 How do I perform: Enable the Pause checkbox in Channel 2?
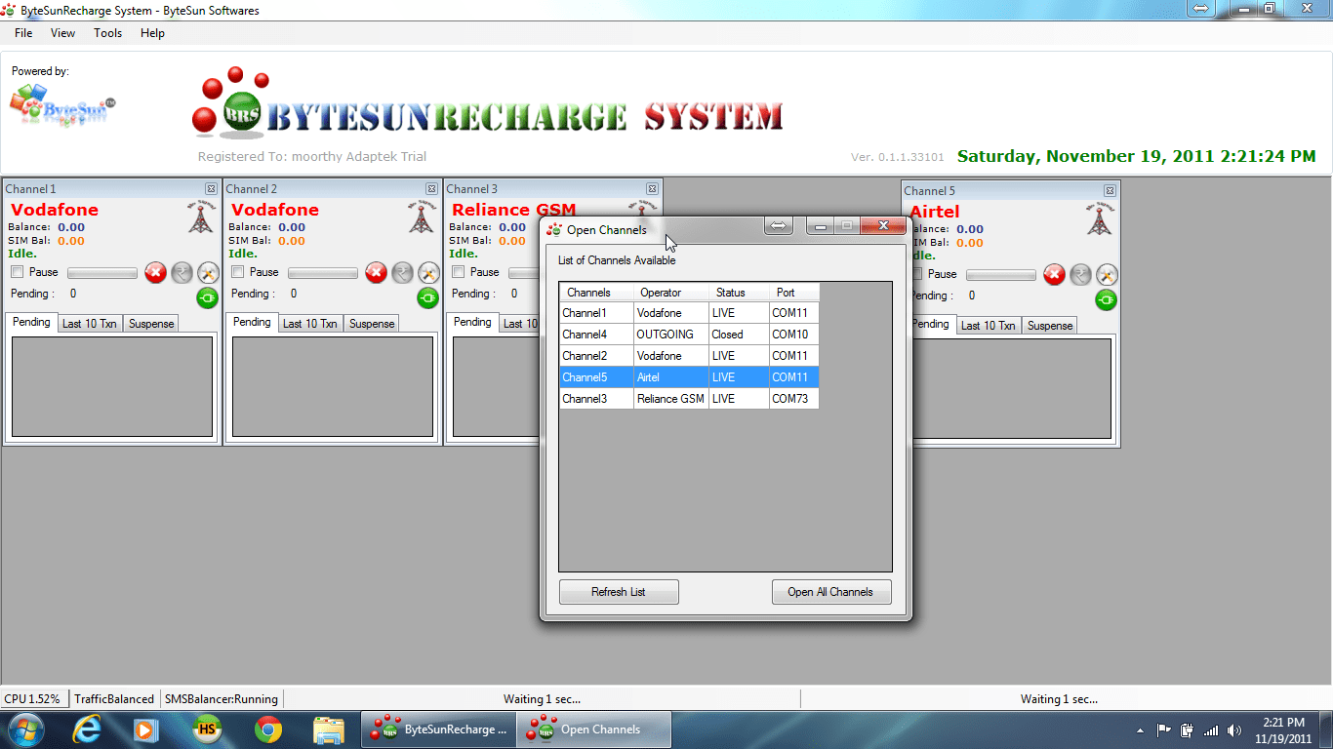point(237,272)
